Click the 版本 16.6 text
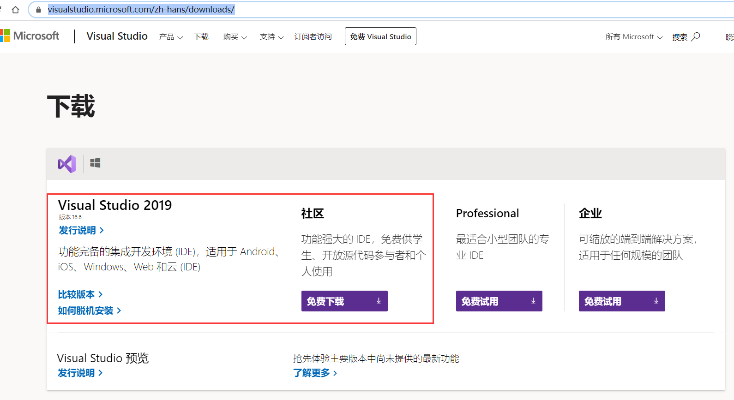Viewport: 734px width, 400px height. click(70, 217)
